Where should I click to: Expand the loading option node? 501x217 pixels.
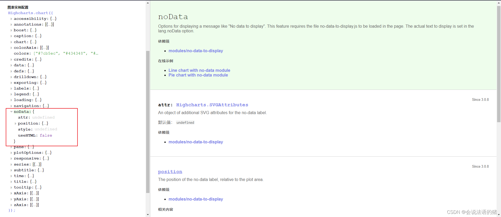[x=11, y=100]
